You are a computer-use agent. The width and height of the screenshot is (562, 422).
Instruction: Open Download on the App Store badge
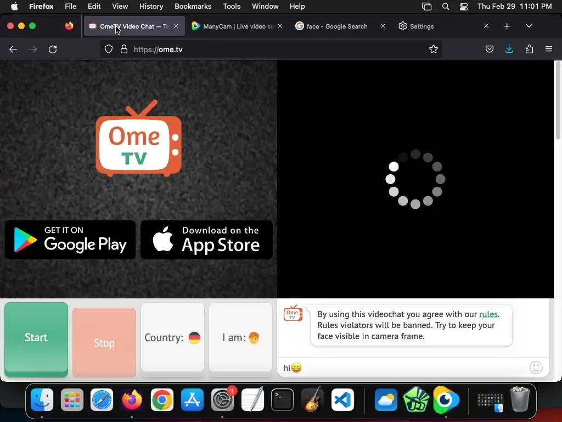click(206, 240)
